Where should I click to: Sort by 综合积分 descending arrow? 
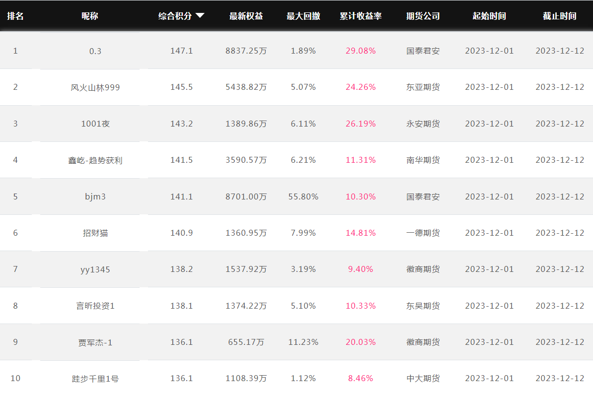coord(200,15)
